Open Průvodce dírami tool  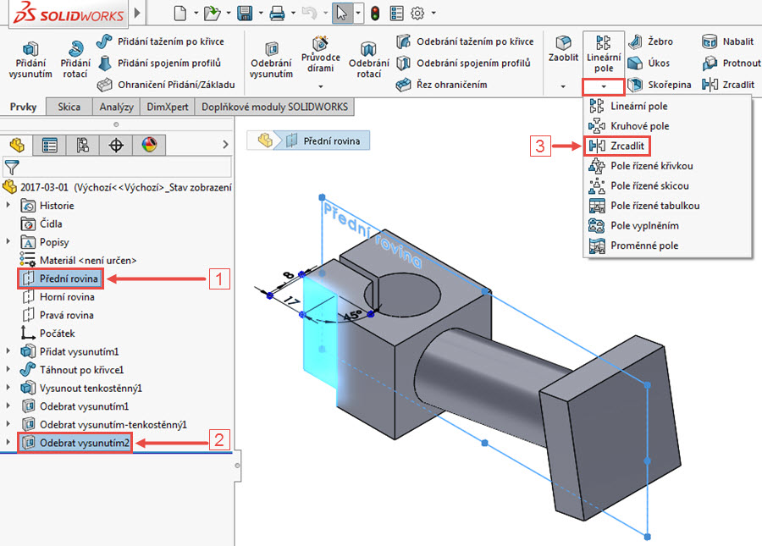coord(320,54)
